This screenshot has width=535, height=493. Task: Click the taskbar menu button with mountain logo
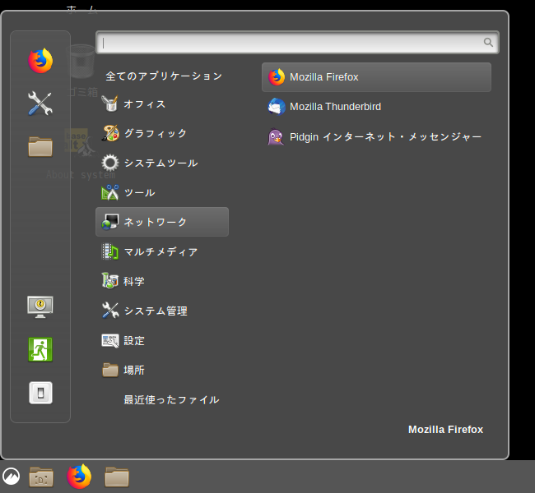click(11, 476)
